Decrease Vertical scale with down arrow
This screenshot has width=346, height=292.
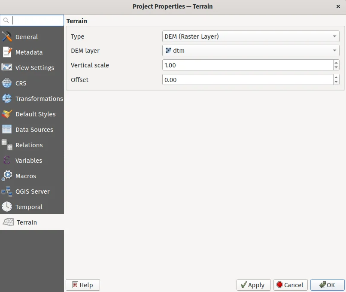click(x=336, y=67)
